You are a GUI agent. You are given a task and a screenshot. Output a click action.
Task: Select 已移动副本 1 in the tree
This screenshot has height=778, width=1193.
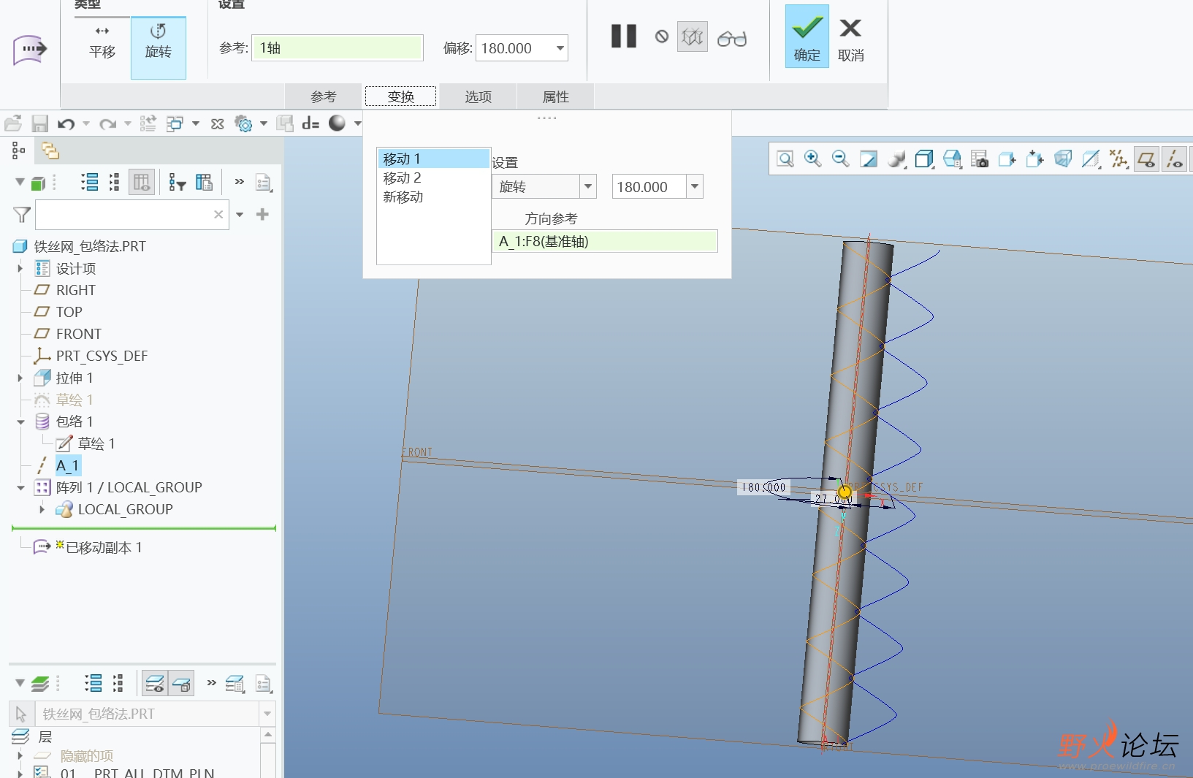[103, 547]
